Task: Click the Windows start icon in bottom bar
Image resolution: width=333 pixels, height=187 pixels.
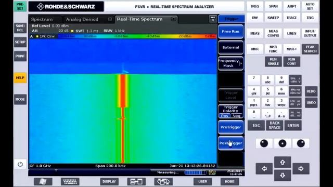Action: (x=43, y=181)
